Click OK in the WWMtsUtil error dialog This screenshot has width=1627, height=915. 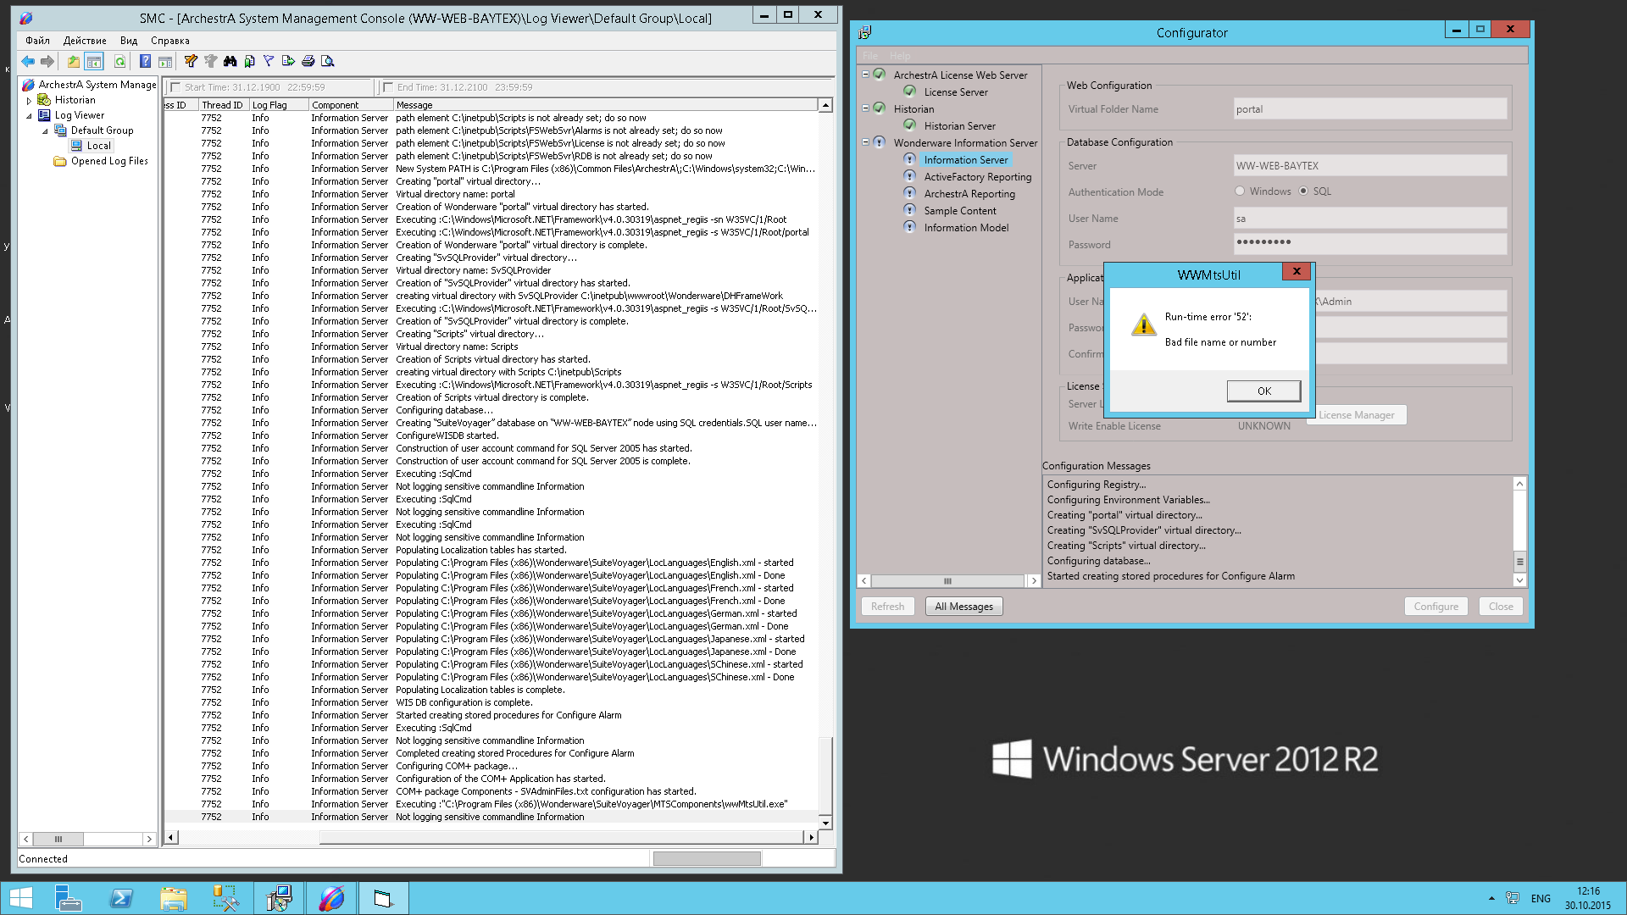coord(1263,391)
